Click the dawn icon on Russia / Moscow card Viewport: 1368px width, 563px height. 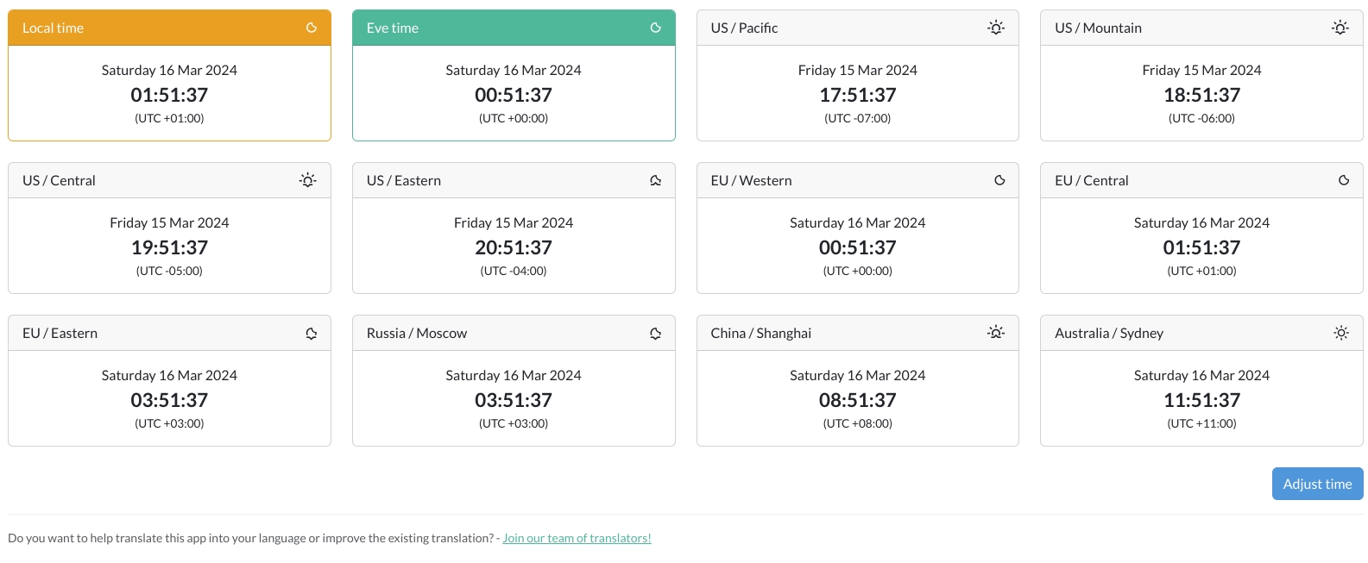pyautogui.click(x=656, y=333)
